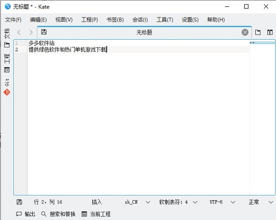The height and width of the screenshot is (220, 276).
Task: Open the 软制表符: 4 indentation dropdown
Action: click(178, 202)
